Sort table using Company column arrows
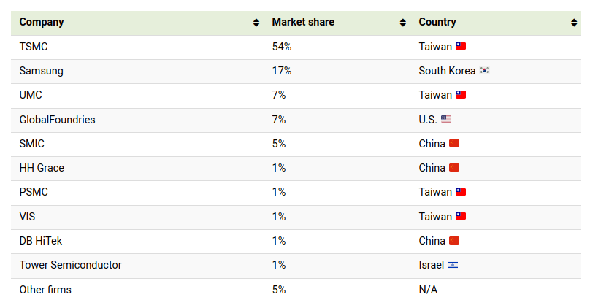The image size is (609, 308). [x=256, y=23]
